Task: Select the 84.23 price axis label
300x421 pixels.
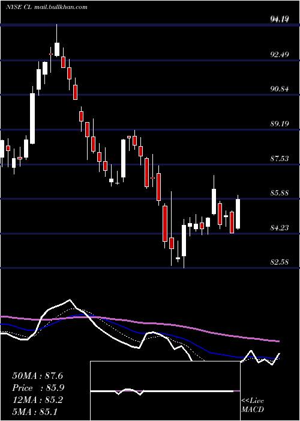Action: tap(280, 228)
